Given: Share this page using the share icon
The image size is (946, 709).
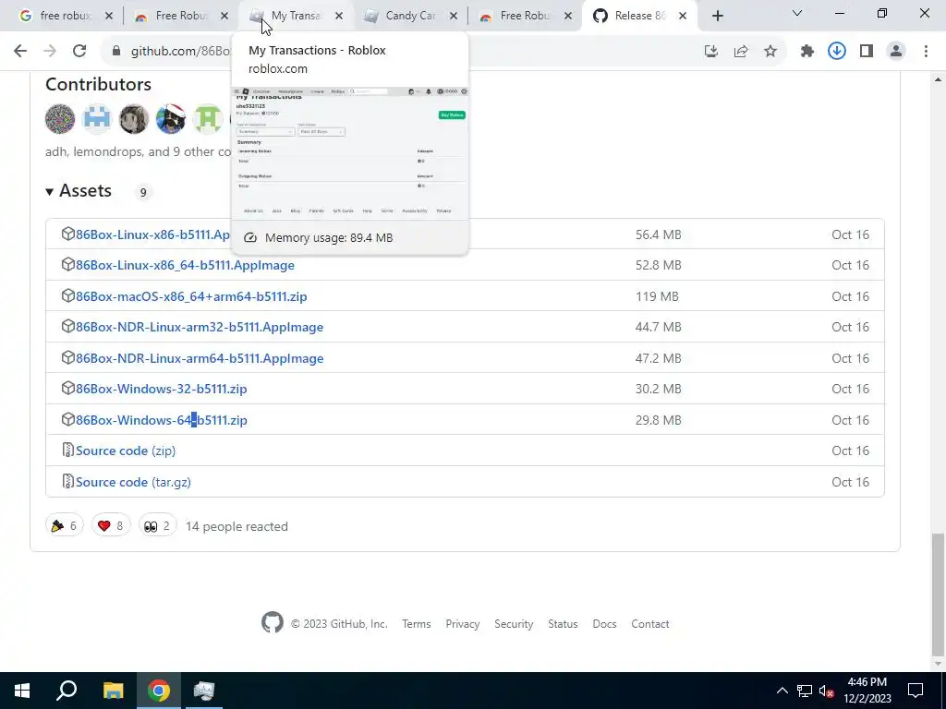Looking at the screenshot, I should click(741, 52).
